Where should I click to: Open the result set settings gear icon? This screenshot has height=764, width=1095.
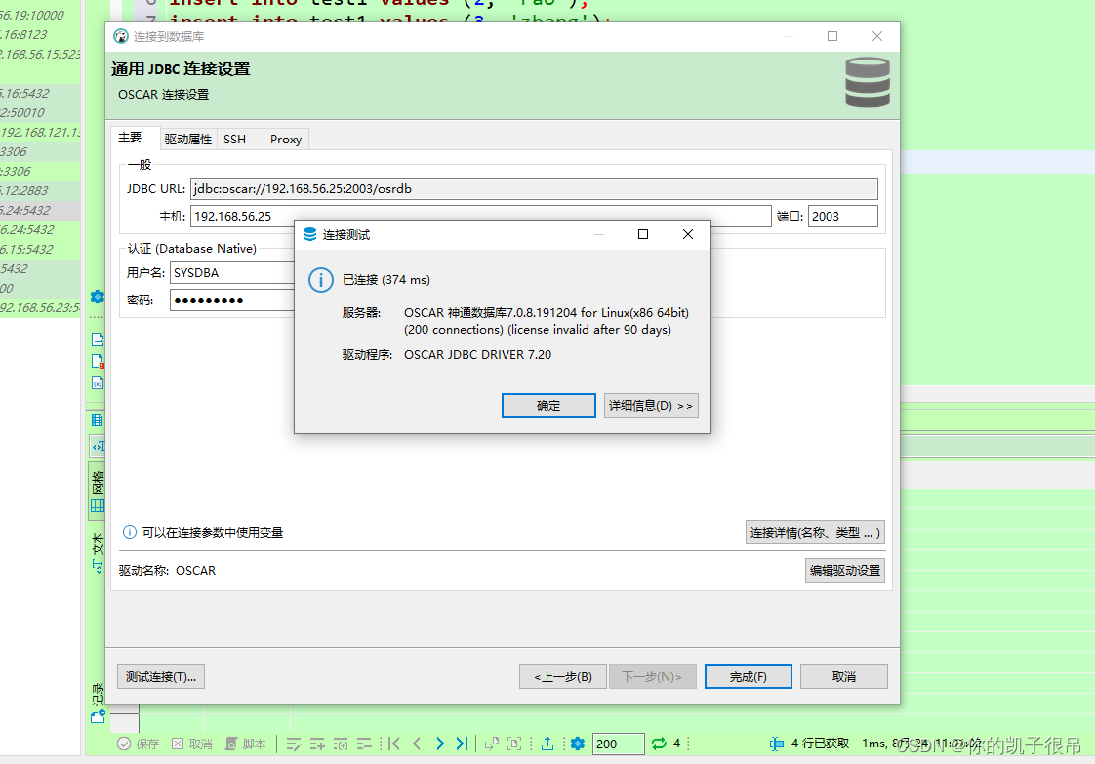578,744
